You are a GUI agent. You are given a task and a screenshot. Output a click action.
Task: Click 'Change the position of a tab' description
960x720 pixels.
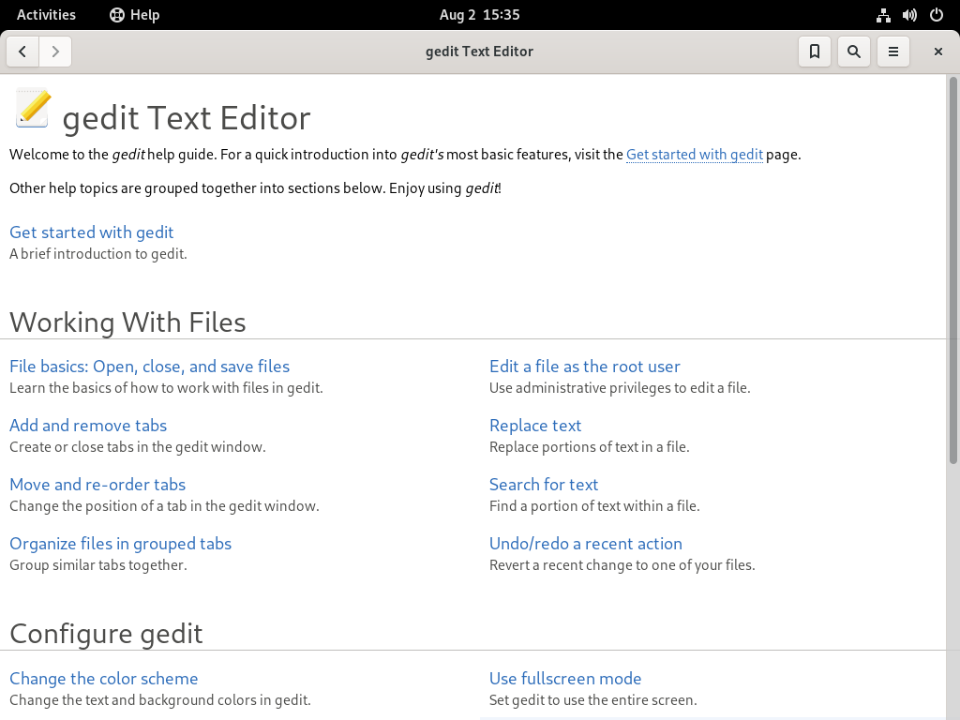pos(164,505)
